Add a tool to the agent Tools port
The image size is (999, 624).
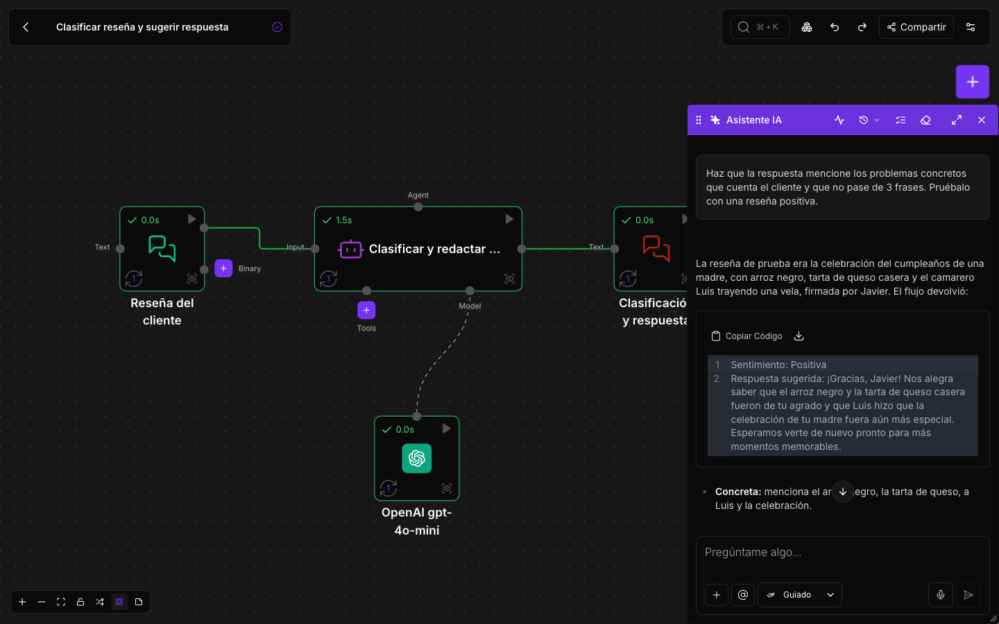point(366,310)
